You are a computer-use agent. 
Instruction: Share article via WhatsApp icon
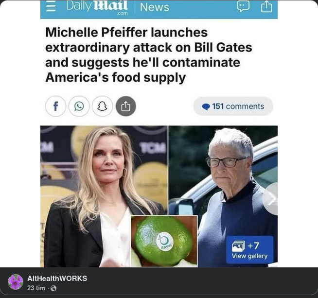click(79, 106)
